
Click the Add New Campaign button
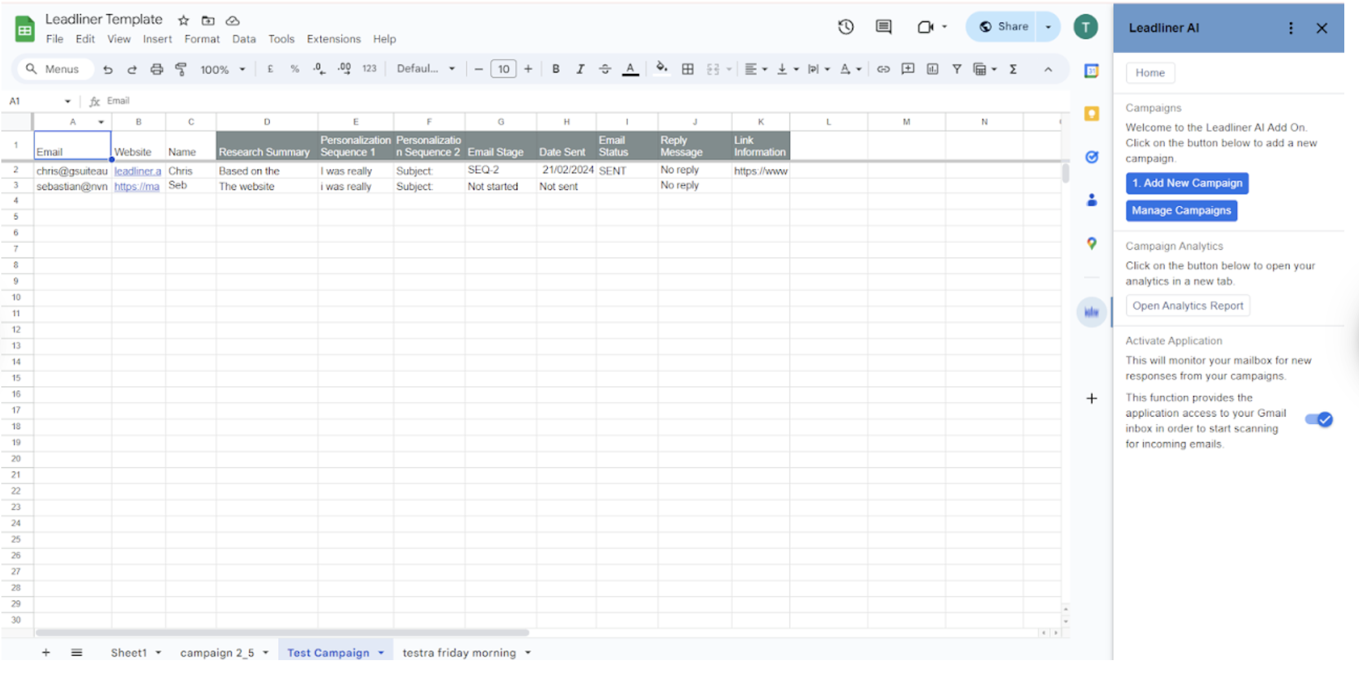[x=1187, y=183]
